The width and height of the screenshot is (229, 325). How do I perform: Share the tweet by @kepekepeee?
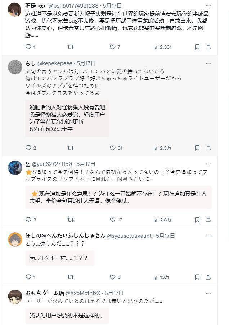coord(208,148)
